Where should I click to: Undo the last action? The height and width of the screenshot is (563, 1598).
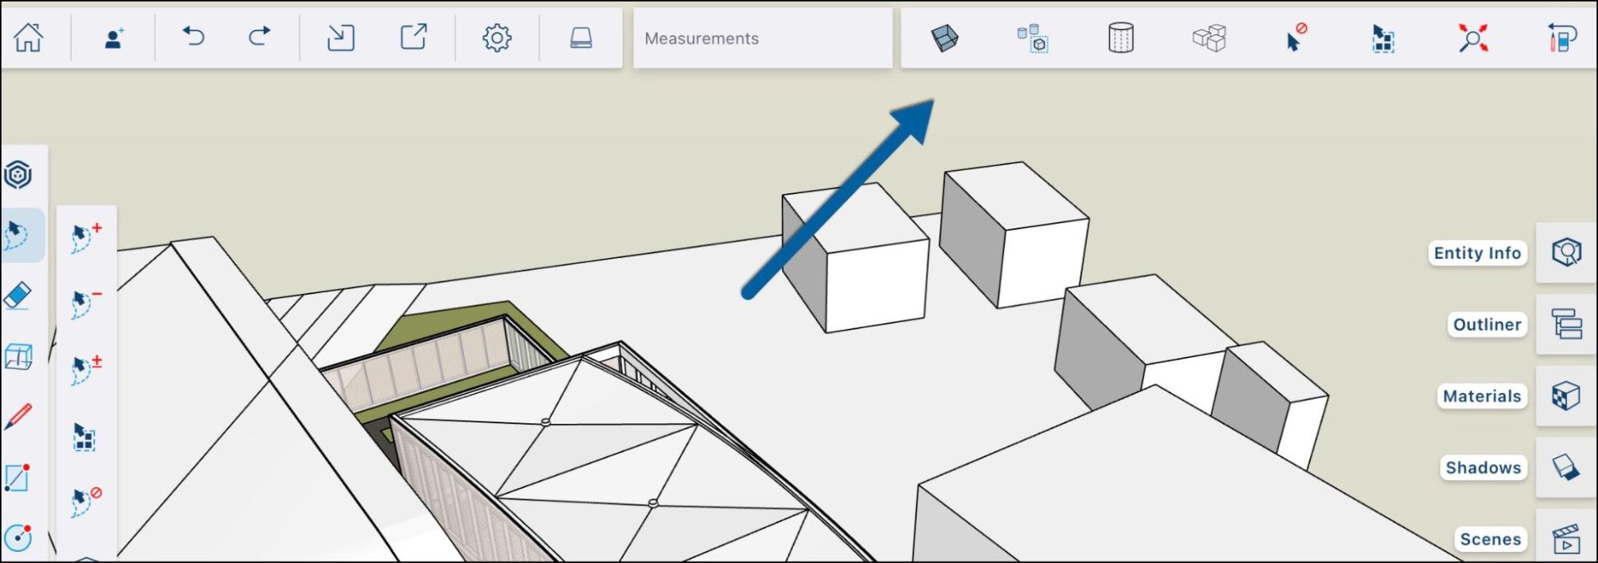[x=193, y=37]
